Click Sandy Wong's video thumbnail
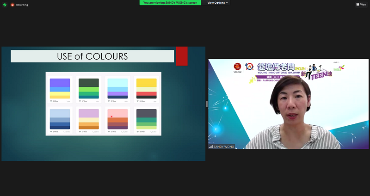The image size is (370, 196). click(x=288, y=104)
